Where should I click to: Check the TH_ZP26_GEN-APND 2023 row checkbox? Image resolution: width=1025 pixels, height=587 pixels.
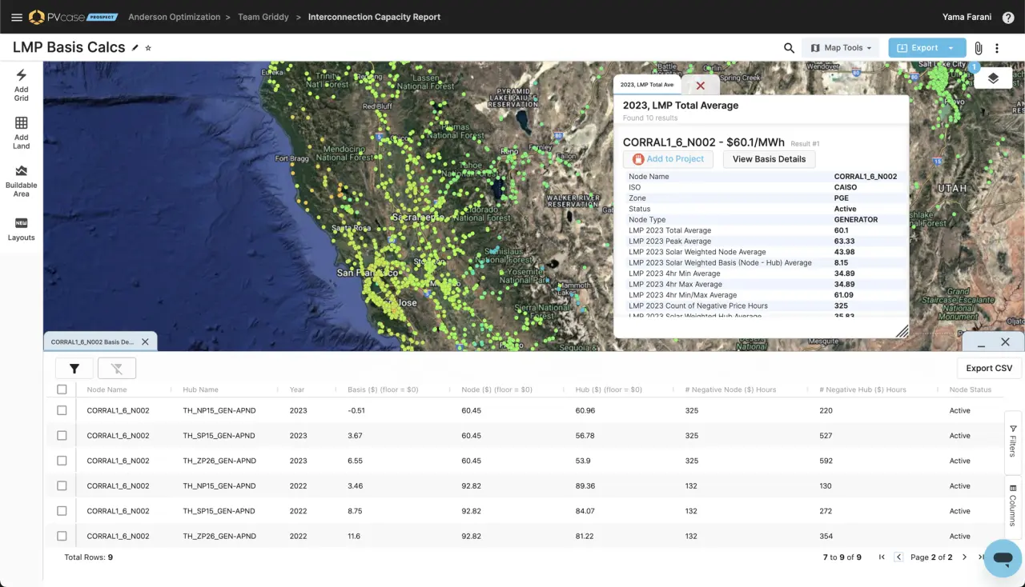62,461
